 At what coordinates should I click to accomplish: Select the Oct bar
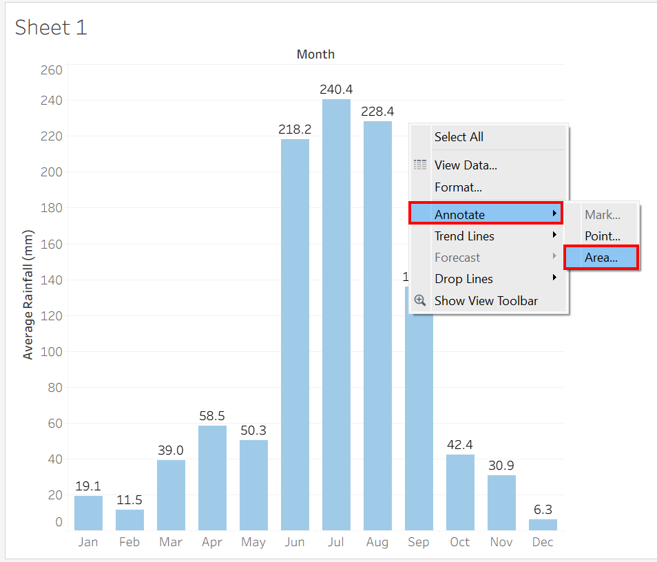coord(460,492)
